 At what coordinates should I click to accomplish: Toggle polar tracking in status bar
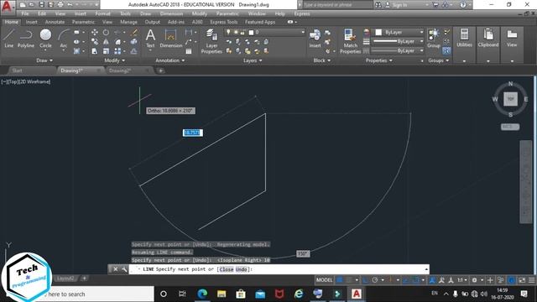point(375,280)
